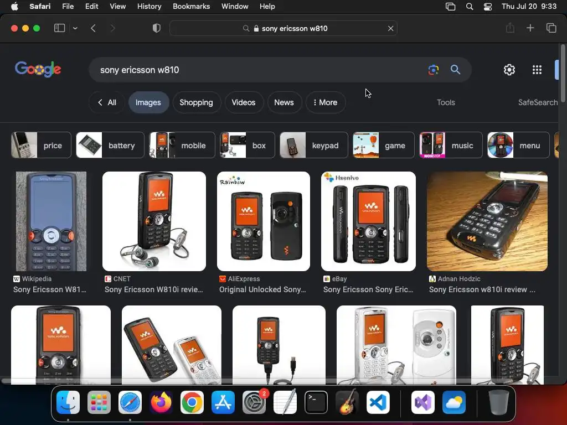The image size is (567, 425).
Task: Launch Google Chrome from the Dock
Action: tap(192, 402)
